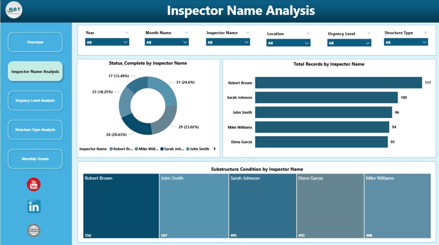Select the Inspector Name Analysis tab
439x245 pixels.
pos(35,71)
